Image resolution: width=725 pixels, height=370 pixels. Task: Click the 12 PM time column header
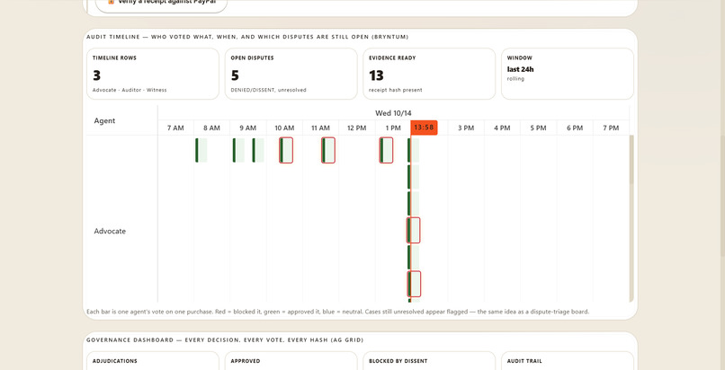pos(356,128)
